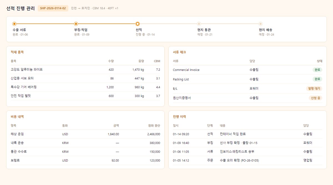Click the Packing List document name
The height and width of the screenshot is (185, 333).
point(181,79)
